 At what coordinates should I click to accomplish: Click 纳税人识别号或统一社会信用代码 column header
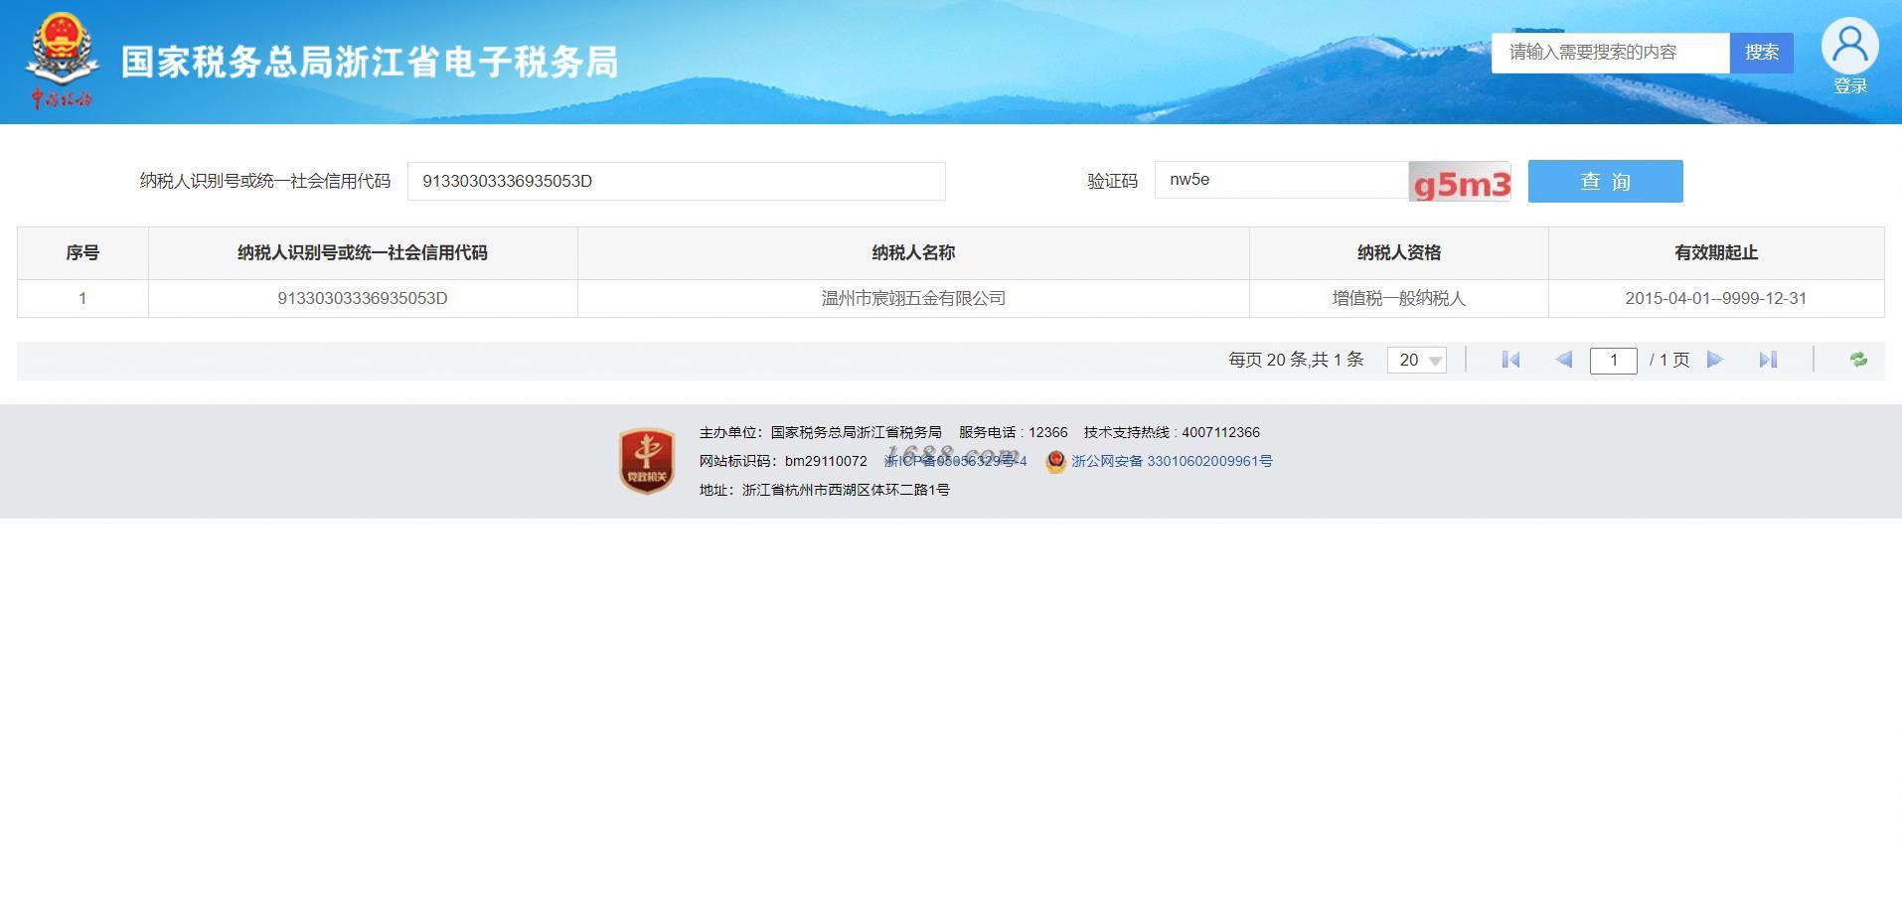pos(363,253)
